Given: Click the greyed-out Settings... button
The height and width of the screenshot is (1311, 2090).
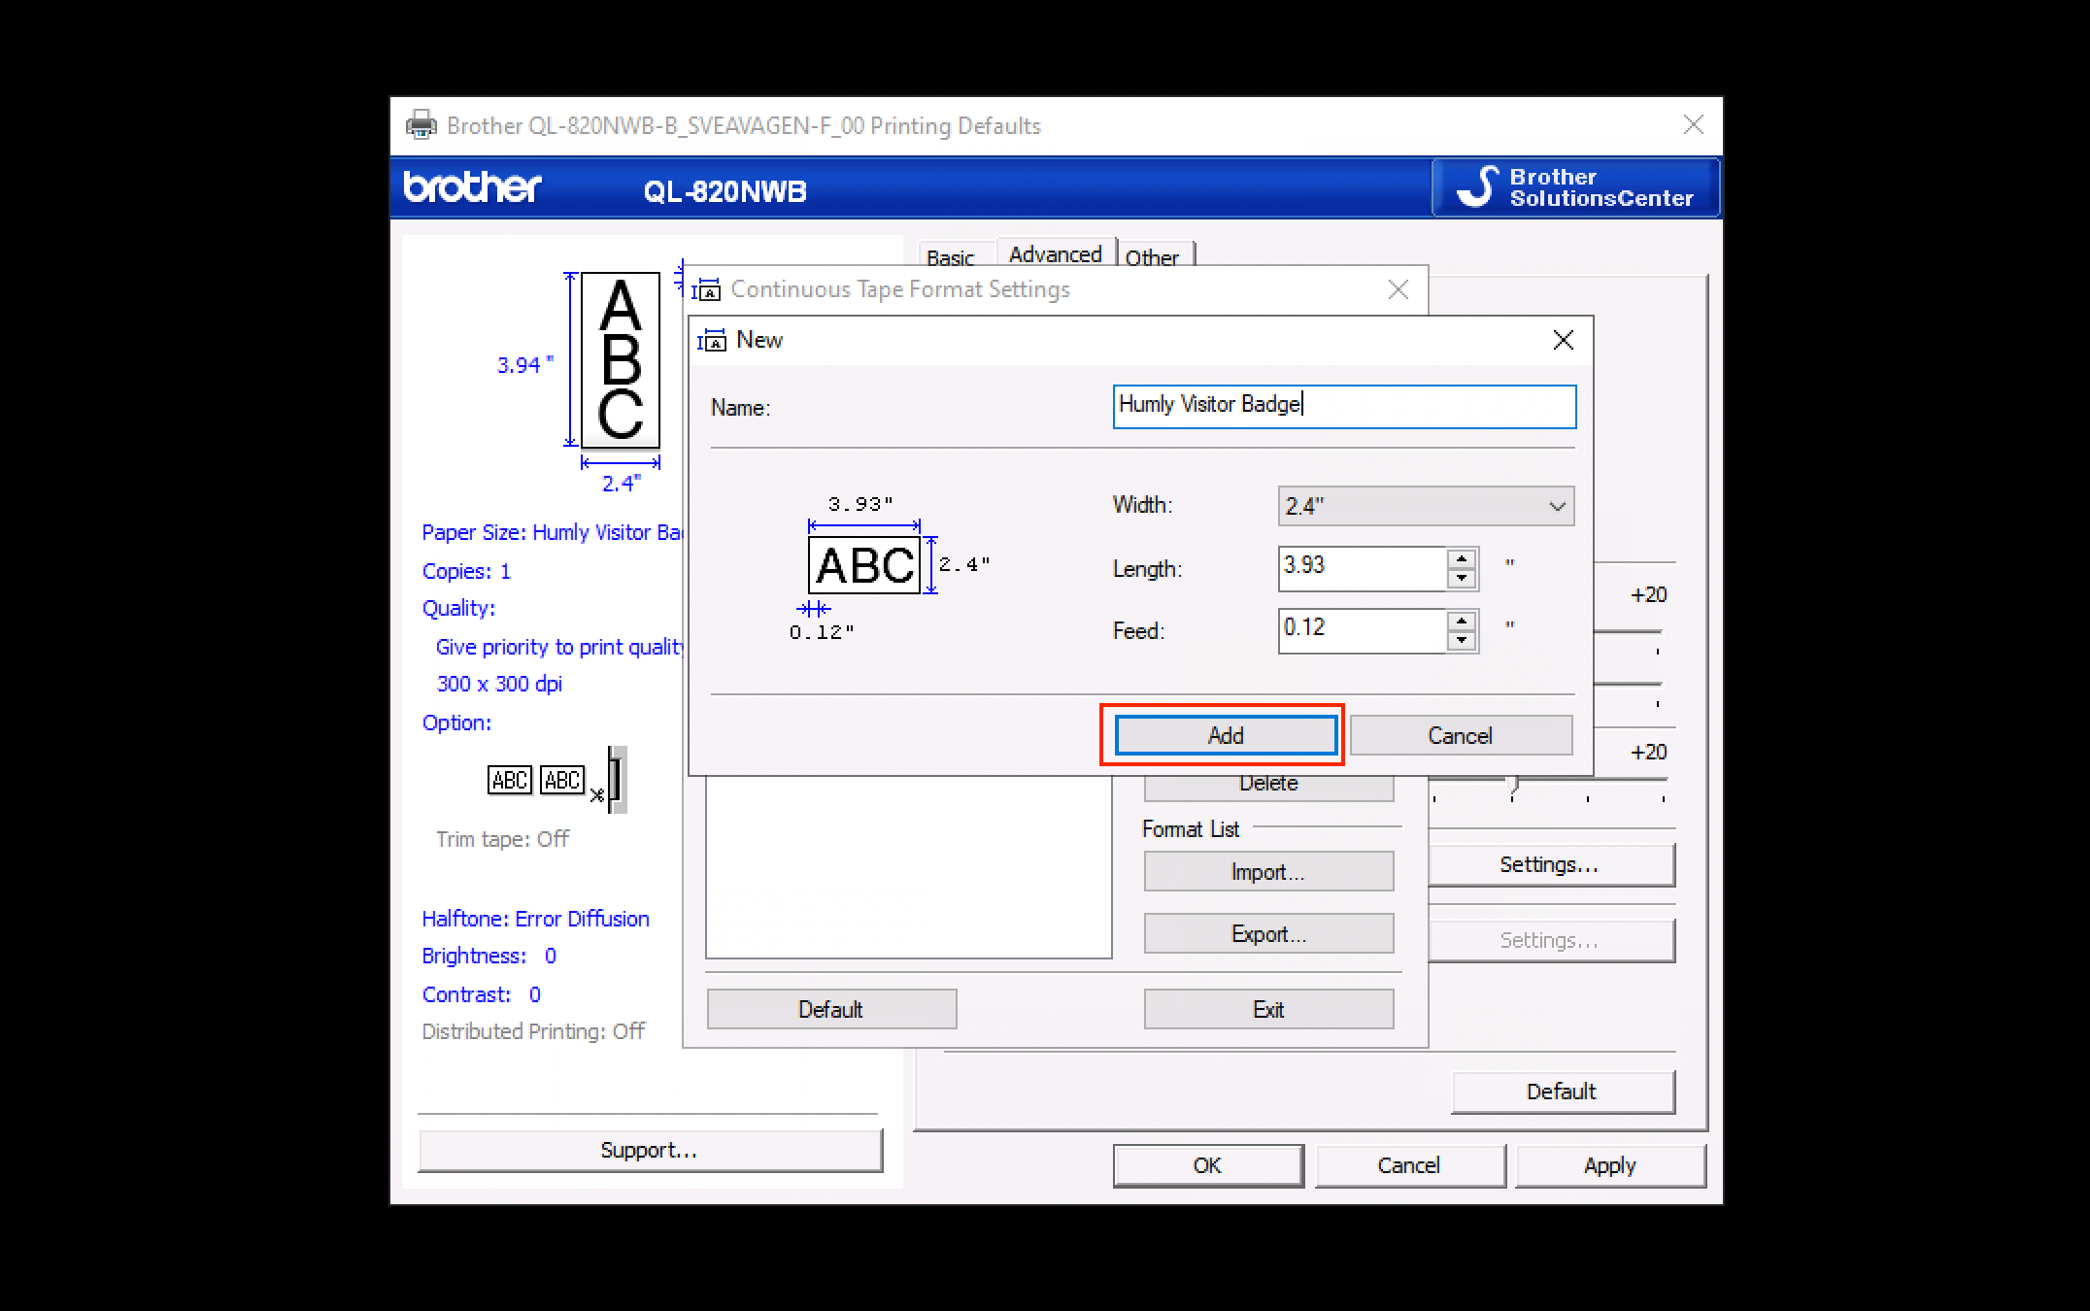Looking at the screenshot, I should pyautogui.click(x=1549, y=940).
